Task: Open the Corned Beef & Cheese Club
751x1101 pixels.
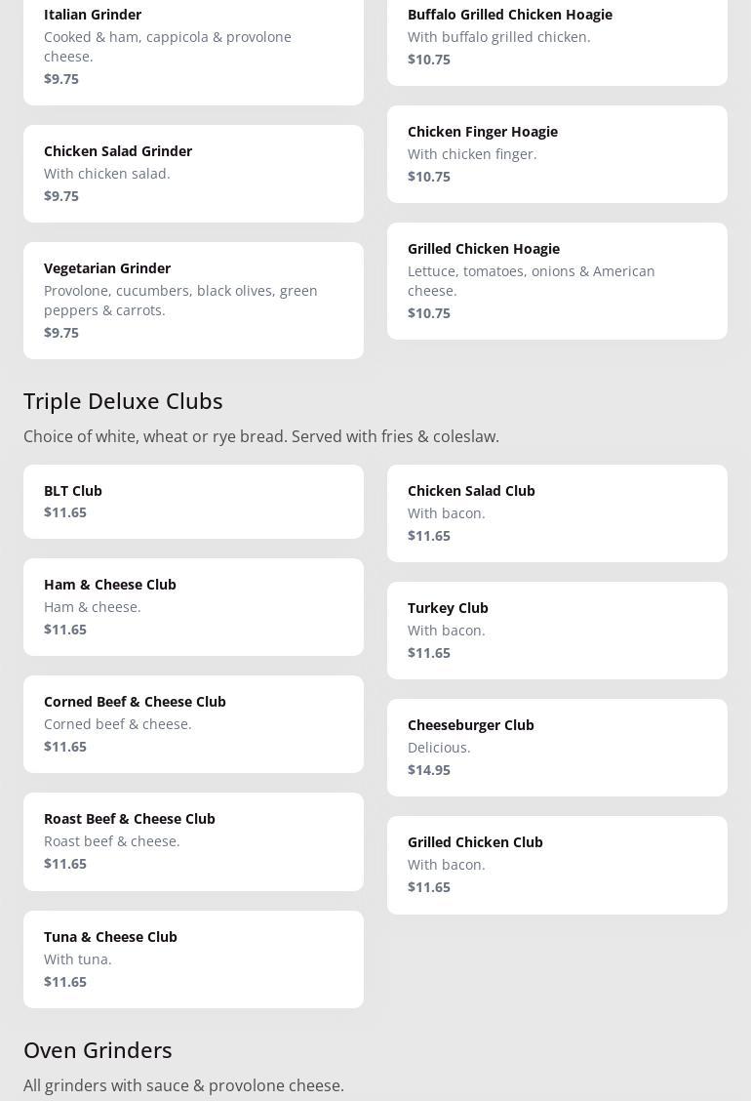Action: click(193, 723)
